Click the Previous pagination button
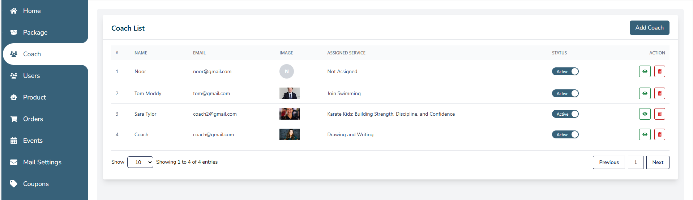 tap(609, 162)
